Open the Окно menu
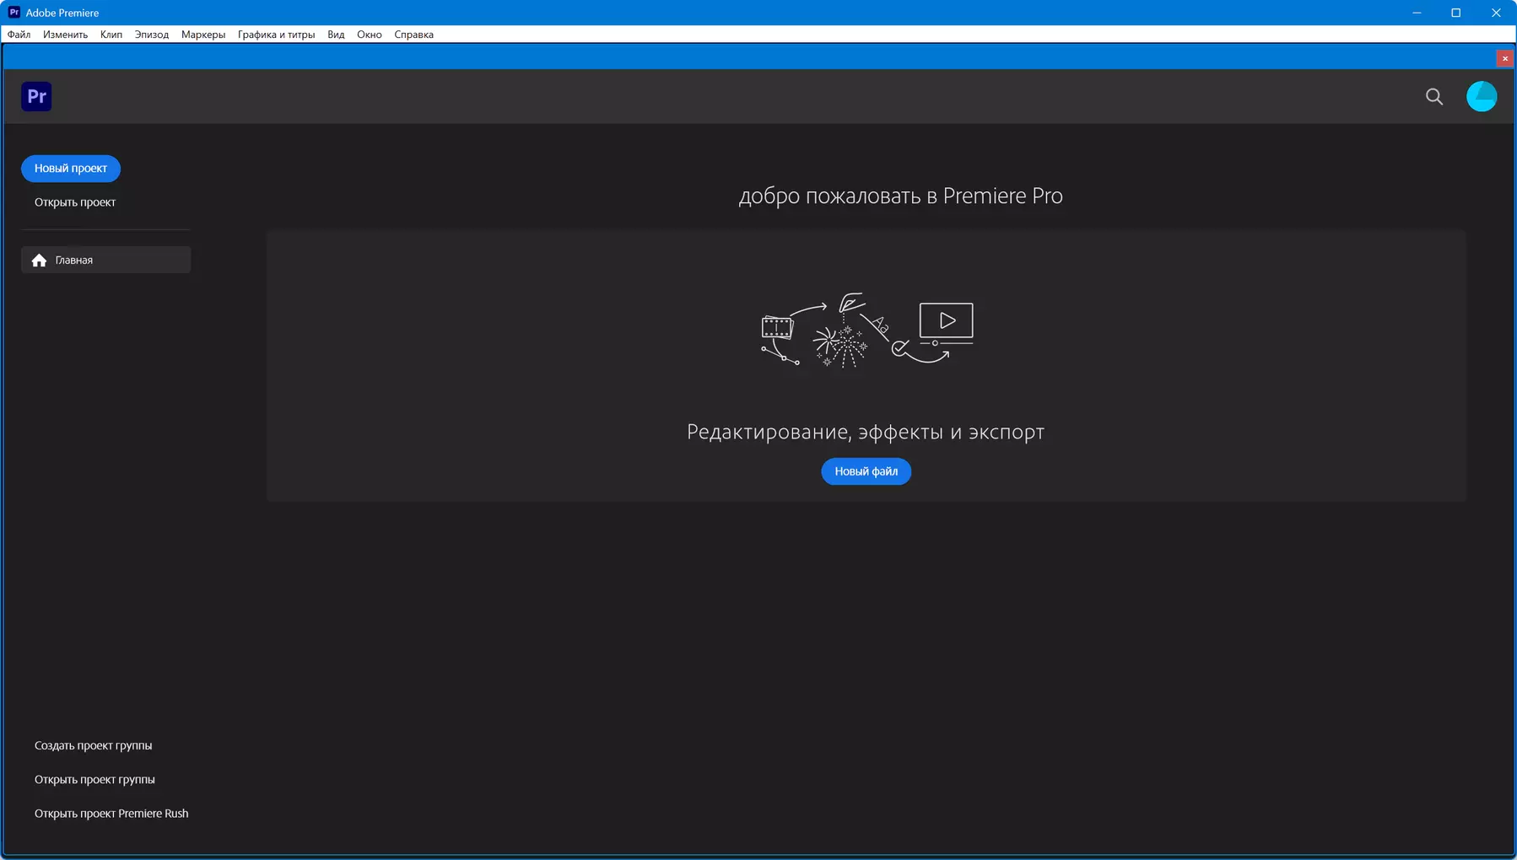Viewport: 1517px width, 860px height. click(370, 35)
